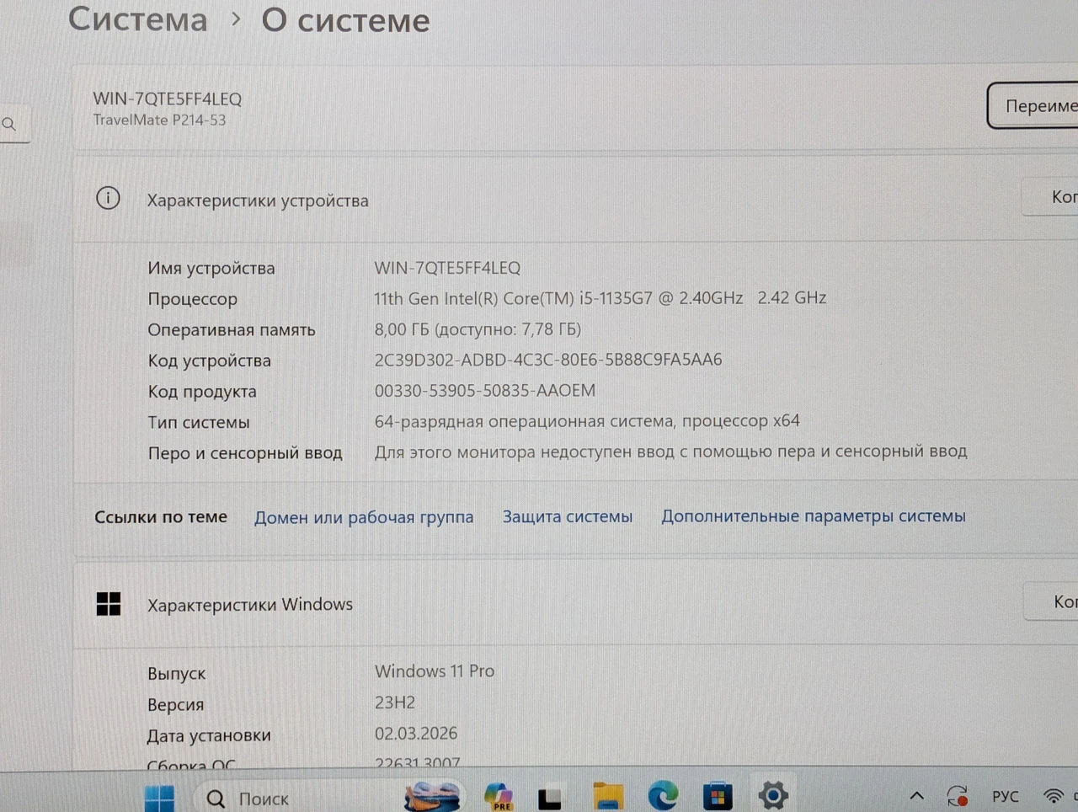The width and height of the screenshot is (1078, 812).
Task: Open the update-pending tray icon
Action: coord(958,796)
